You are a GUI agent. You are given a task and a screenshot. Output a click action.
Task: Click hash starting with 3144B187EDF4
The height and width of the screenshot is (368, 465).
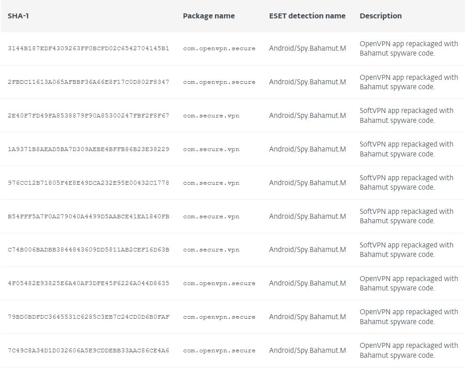click(x=88, y=48)
